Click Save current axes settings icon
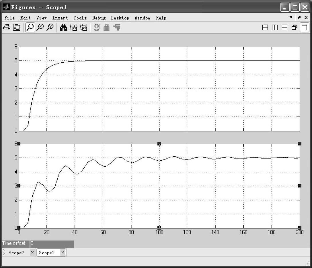312x268 pixels. click(x=73, y=27)
